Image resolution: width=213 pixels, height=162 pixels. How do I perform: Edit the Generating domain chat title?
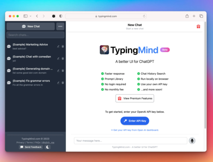click(58, 71)
